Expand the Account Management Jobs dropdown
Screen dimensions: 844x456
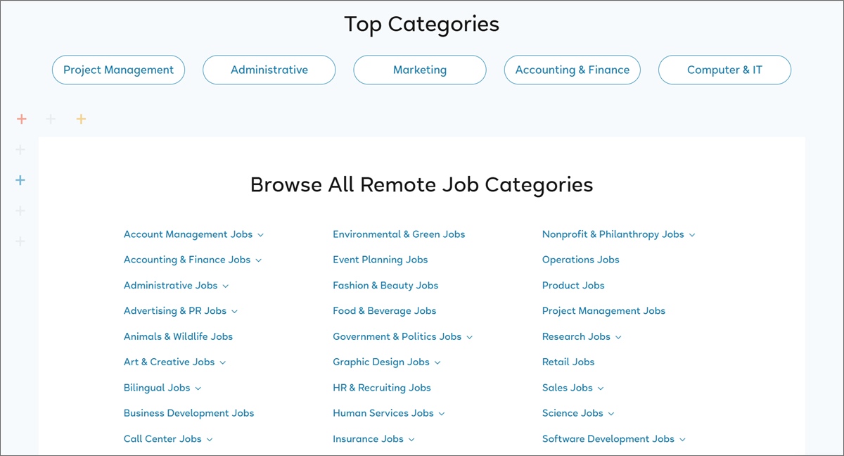pos(260,234)
